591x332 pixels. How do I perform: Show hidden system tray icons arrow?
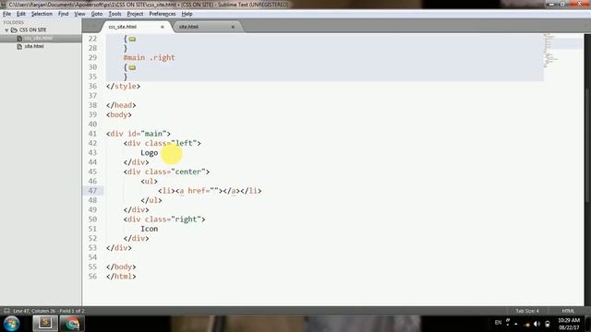coord(516,324)
